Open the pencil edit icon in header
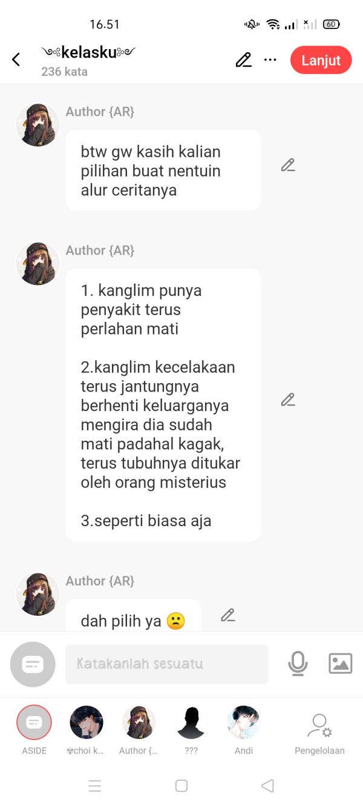The height and width of the screenshot is (808, 363). (243, 60)
